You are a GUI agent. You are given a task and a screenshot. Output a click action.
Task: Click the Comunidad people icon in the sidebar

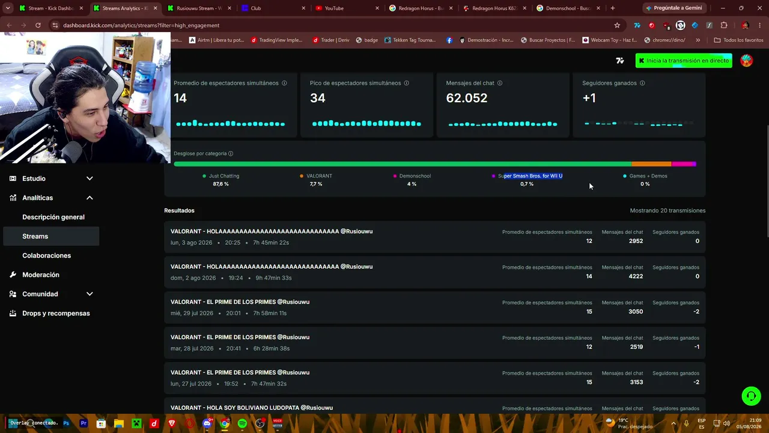(13, 294)
